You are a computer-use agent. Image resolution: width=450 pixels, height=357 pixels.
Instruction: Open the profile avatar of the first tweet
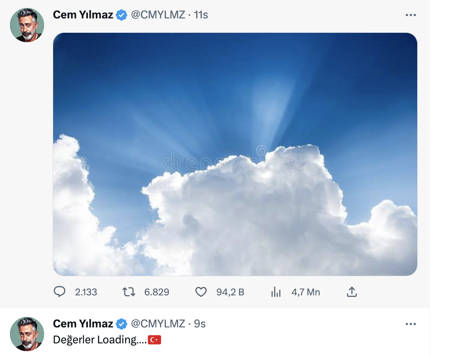[x=27, y=25]
